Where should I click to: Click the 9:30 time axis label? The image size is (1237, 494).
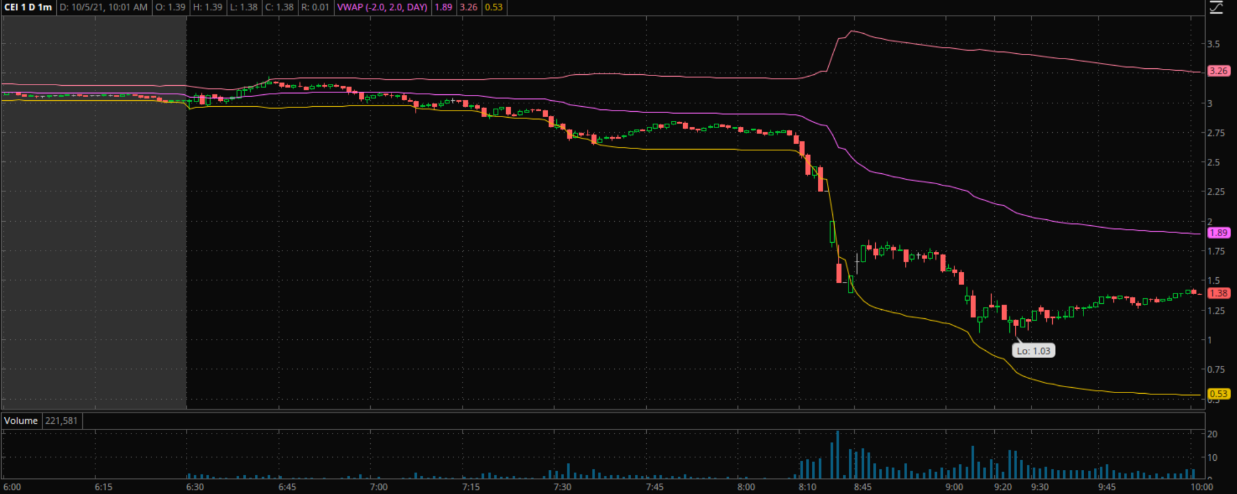tap(1040, 487)
